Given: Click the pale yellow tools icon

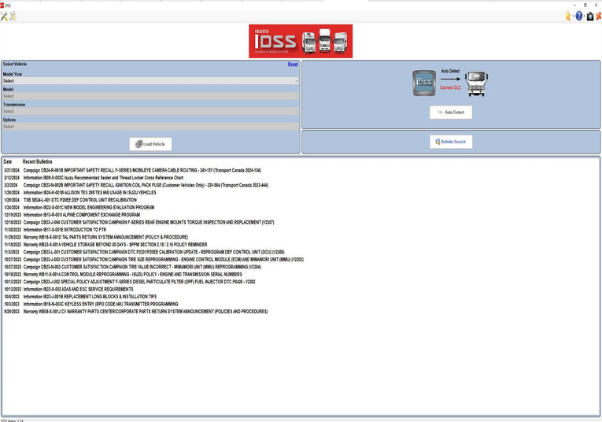Looking at the screenshot, I should [x=13, y=16].
